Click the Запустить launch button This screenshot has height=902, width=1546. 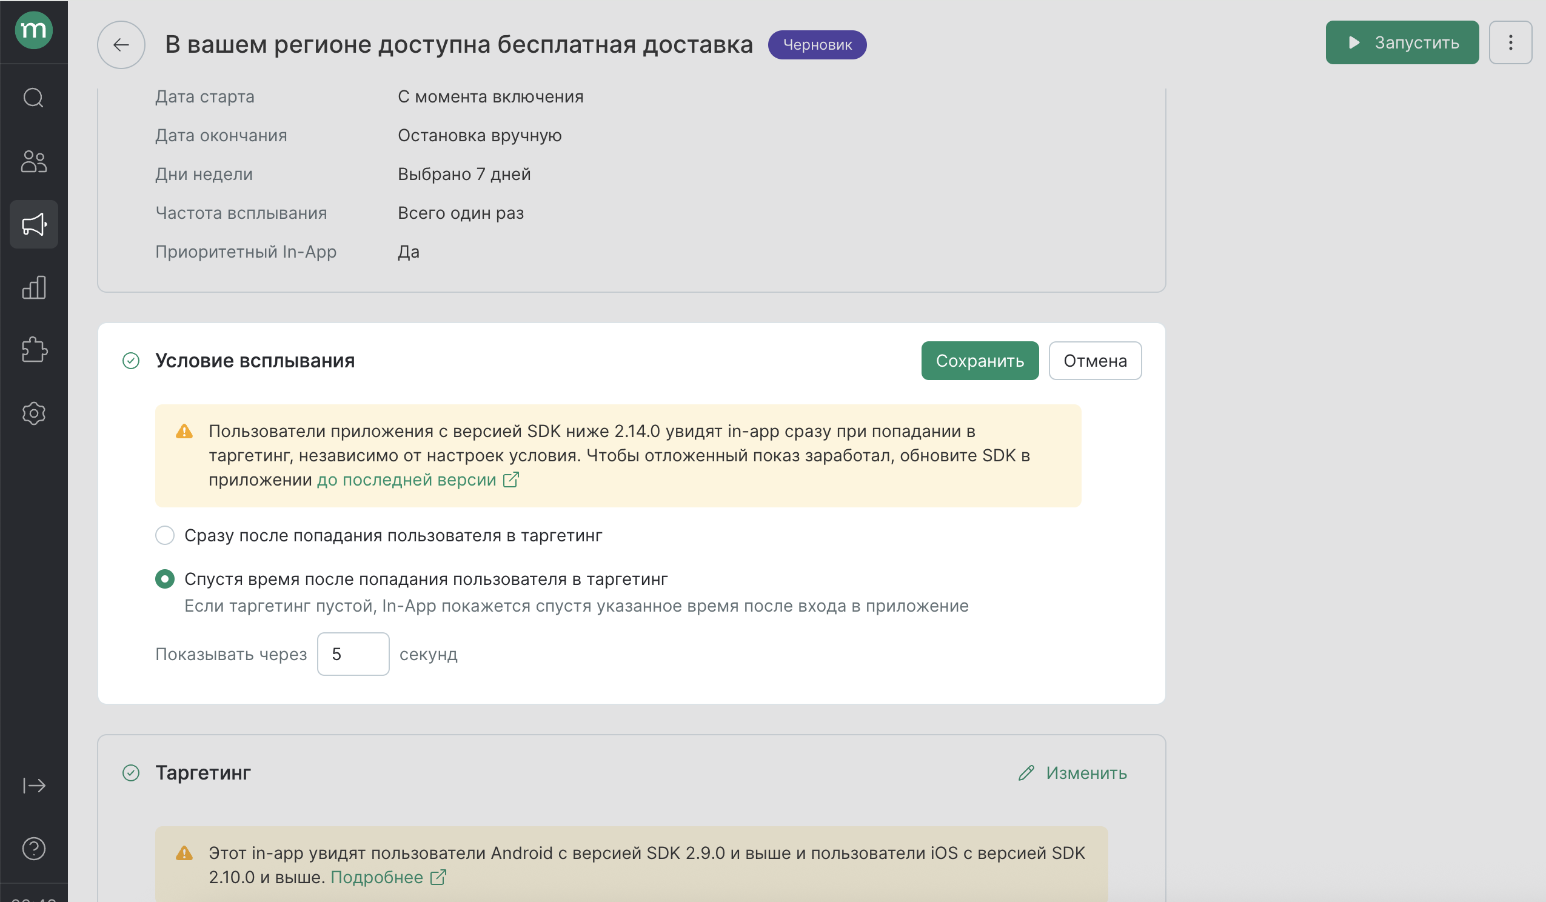(x=1402, y=42)
